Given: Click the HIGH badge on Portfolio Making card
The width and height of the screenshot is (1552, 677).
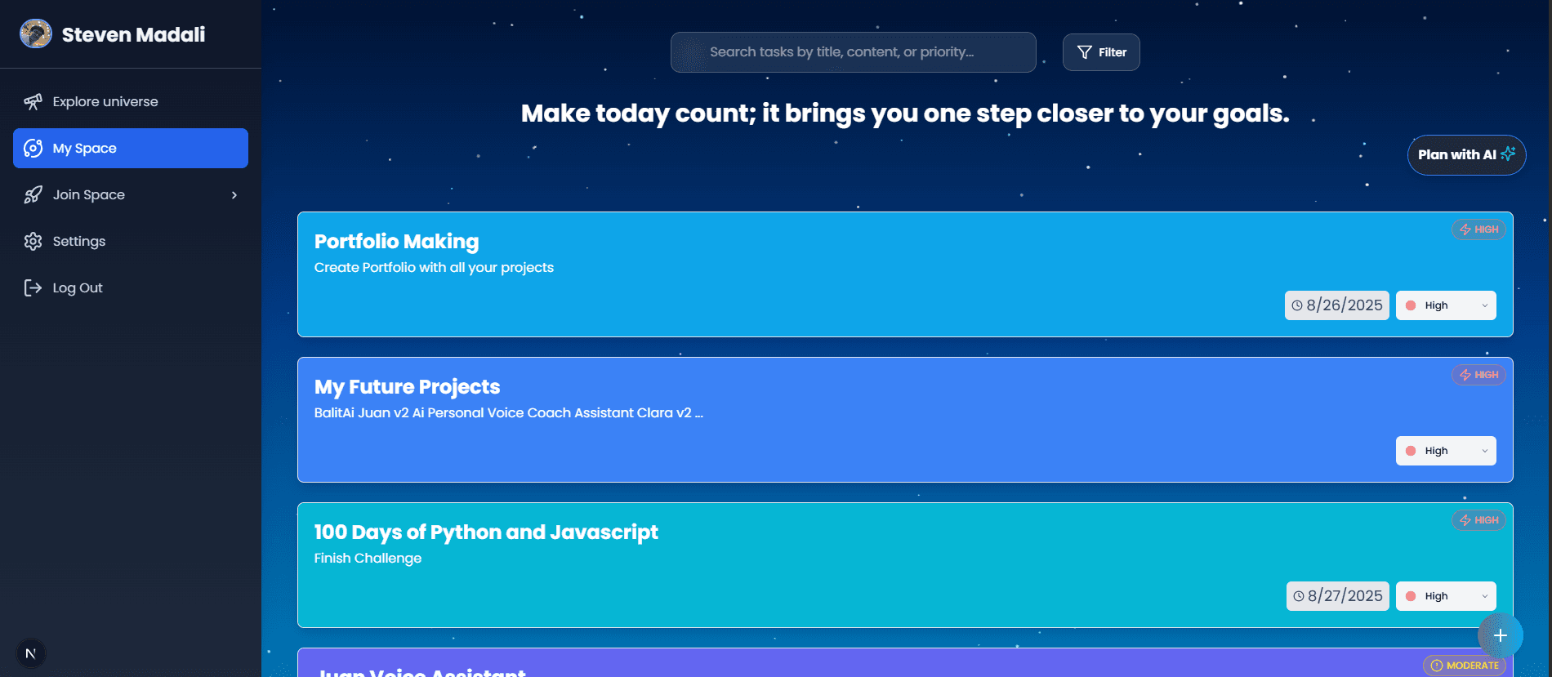Looking at the screenshot, I should coord(1478,229).
